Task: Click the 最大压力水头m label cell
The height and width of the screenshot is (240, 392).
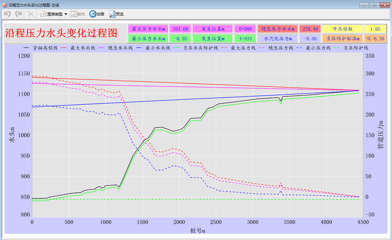Action: coord(148,29)
